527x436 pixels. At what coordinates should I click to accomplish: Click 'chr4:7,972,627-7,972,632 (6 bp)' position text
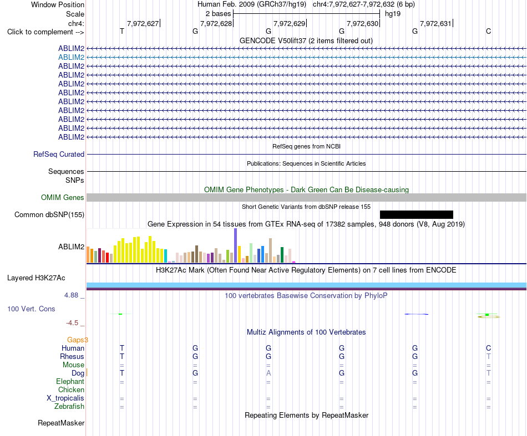[364, 4]
